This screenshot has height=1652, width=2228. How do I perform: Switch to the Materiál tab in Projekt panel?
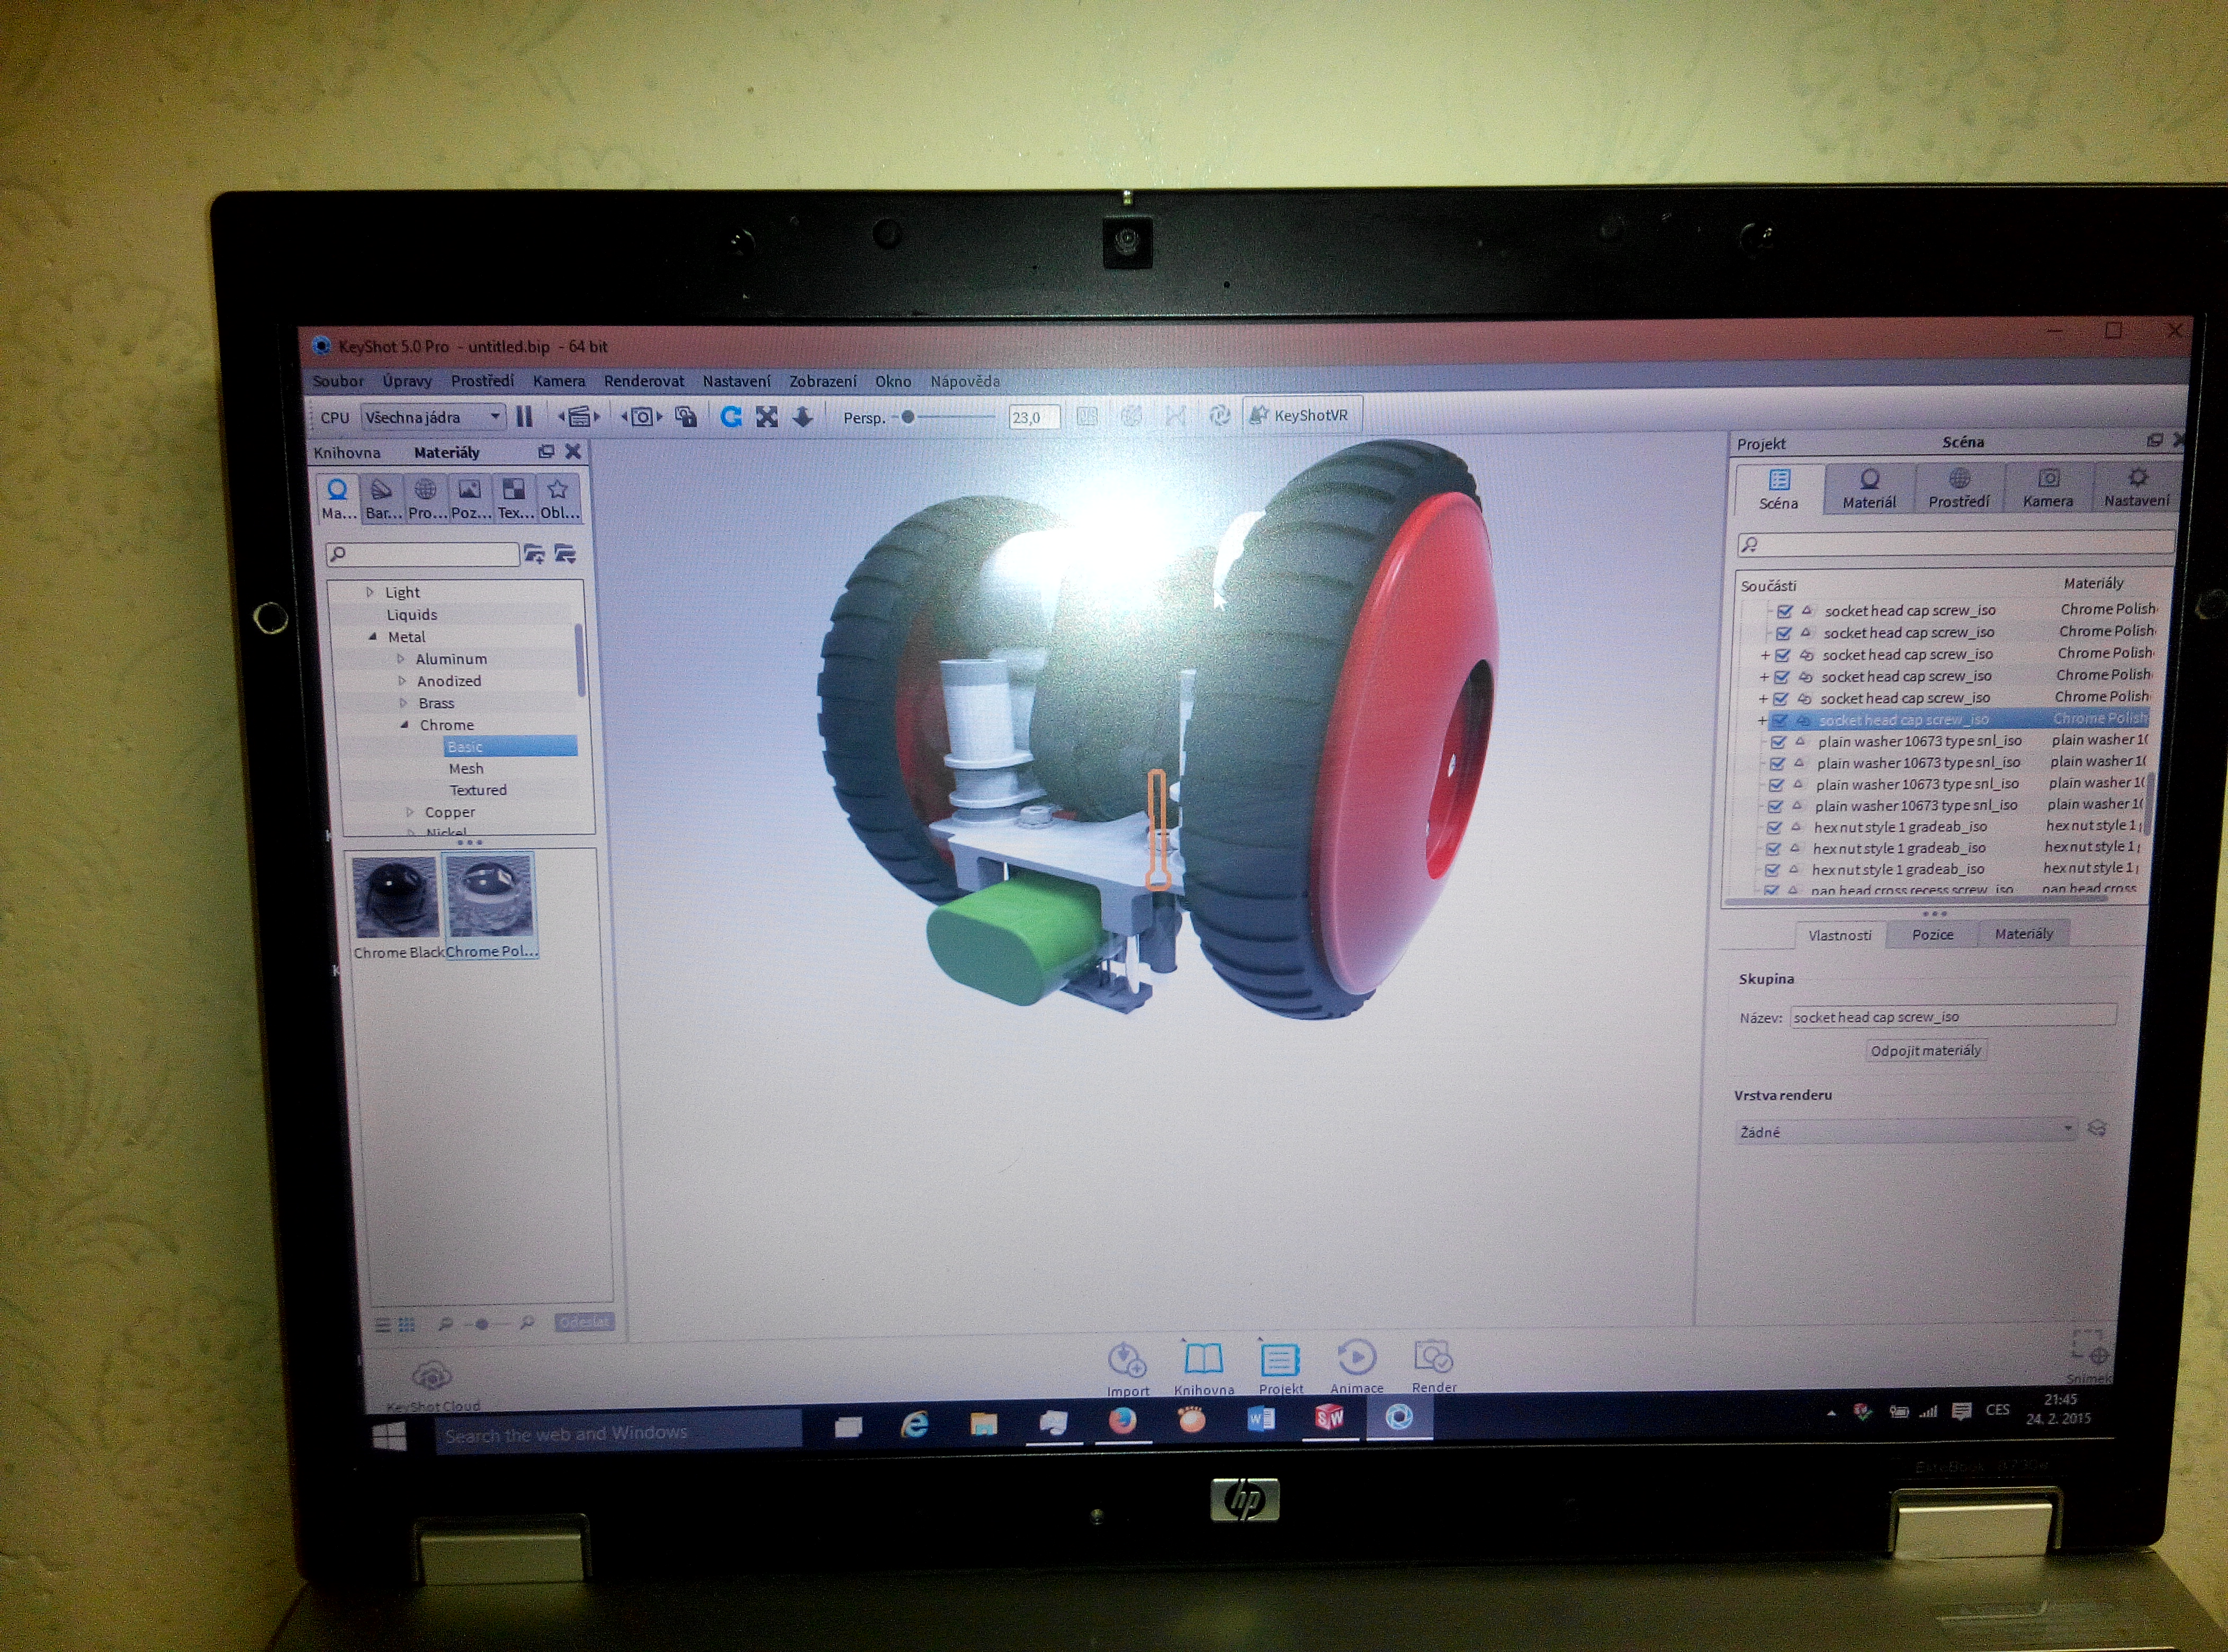click(1869, 489)
